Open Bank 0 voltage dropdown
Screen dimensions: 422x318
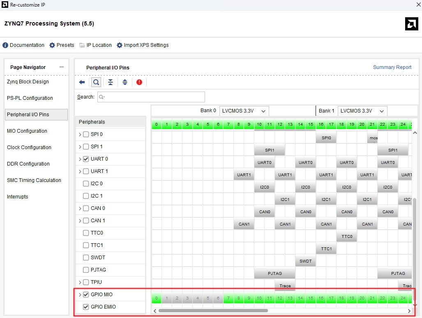click(244, 111)
